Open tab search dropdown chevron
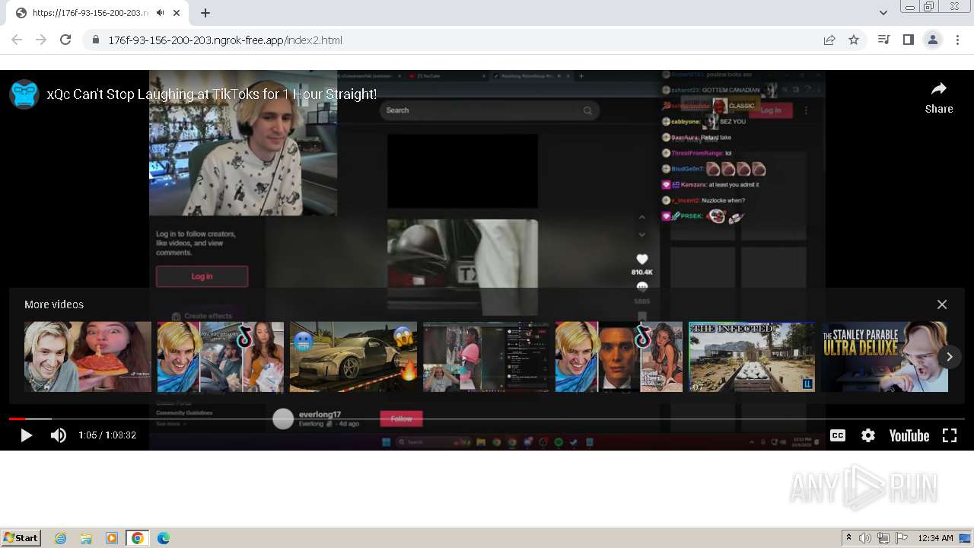The height and width of the screenshot is (548, 974). (883, 13)
